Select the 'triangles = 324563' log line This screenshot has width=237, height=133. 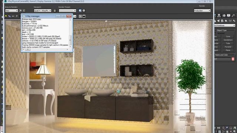(x=29, y=21)
